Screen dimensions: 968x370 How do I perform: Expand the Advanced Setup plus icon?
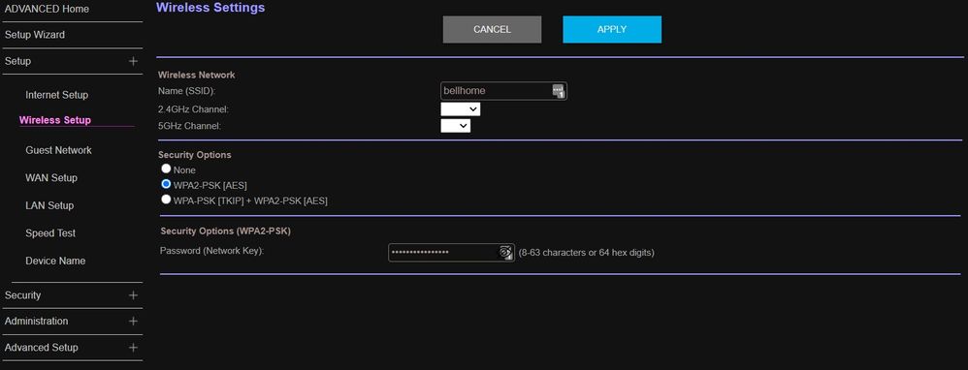coord(133,347)
